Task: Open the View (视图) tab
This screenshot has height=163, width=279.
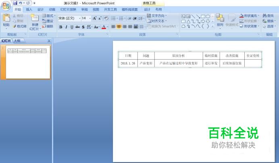Action: point(96,9)
